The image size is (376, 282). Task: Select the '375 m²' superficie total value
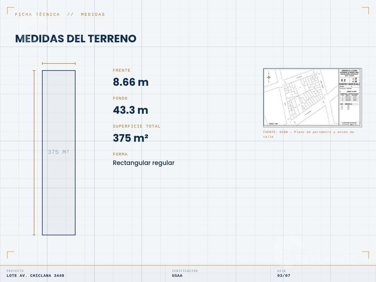[x=130, y=138]
